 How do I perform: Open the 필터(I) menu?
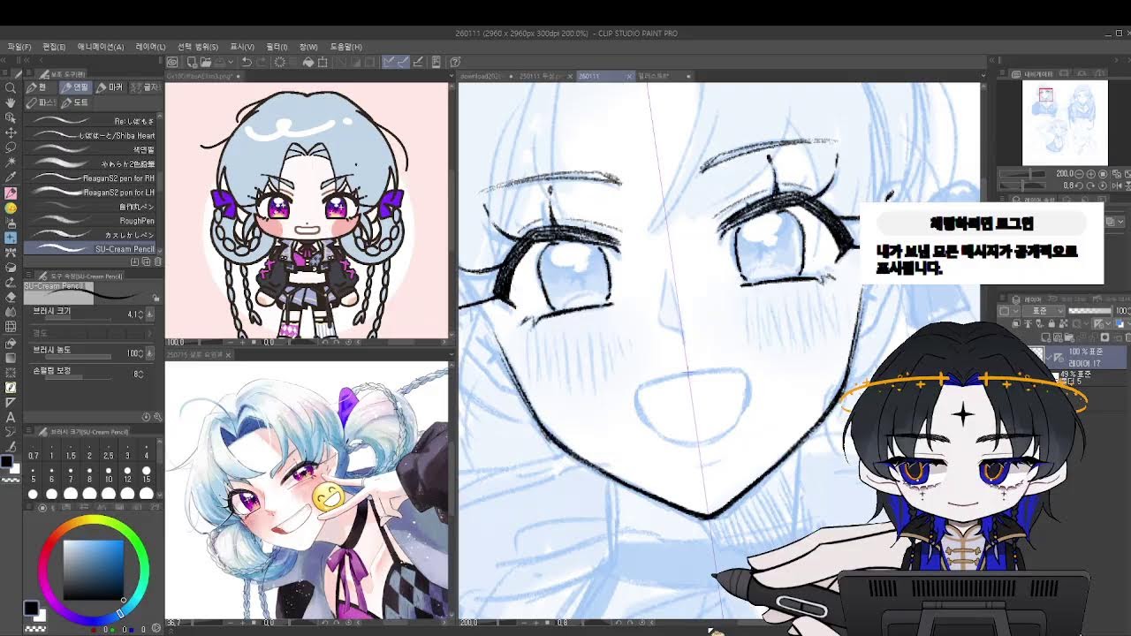[x=277, y=47]
